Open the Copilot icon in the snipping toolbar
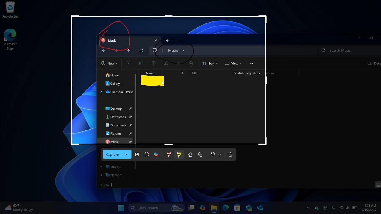This screenshot has height=214, width=381. pos(156,155)
